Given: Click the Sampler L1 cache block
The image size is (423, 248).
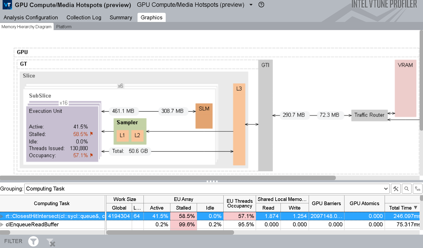Looking at the screenshot, I should [x=122, y=135].
